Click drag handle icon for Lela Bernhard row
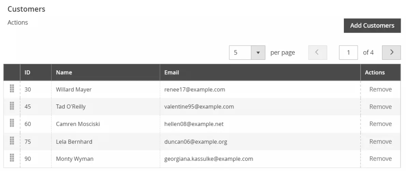 click(12, 141)
